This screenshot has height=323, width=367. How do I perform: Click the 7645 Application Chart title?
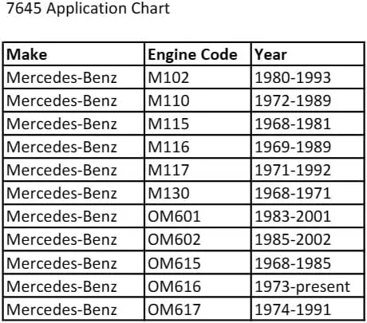(88, 9)
